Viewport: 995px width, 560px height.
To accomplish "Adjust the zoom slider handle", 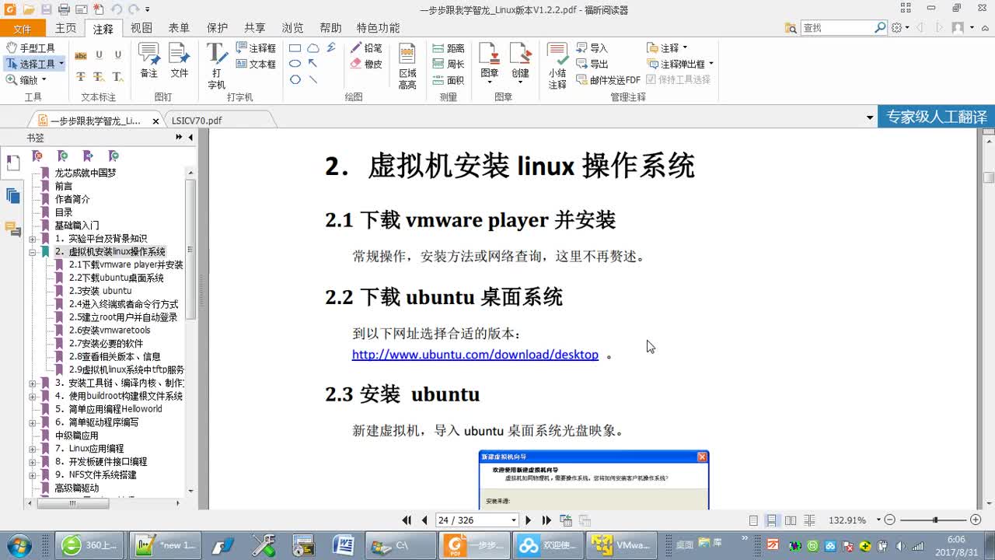I will [x=935, y=520].
